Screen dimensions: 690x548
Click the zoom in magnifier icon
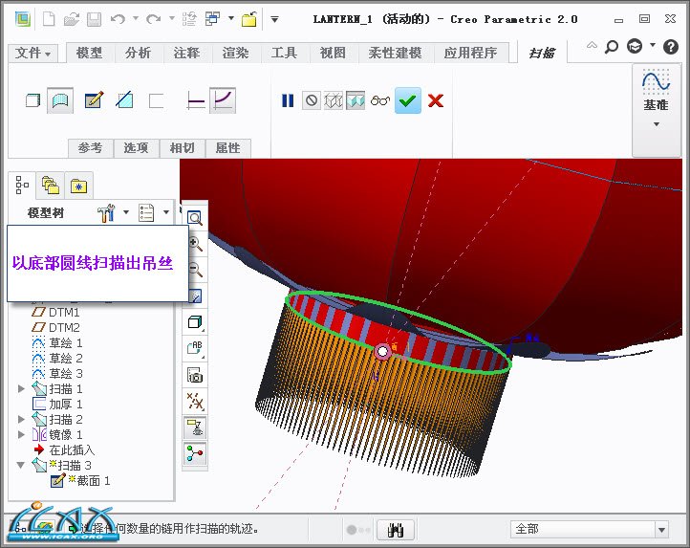point(195,244)
